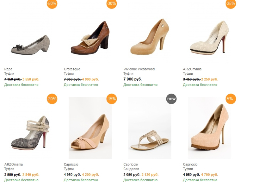
Task: Click the 7 900 руб. price
Action: pyautogui.click(x=133, y=79)
